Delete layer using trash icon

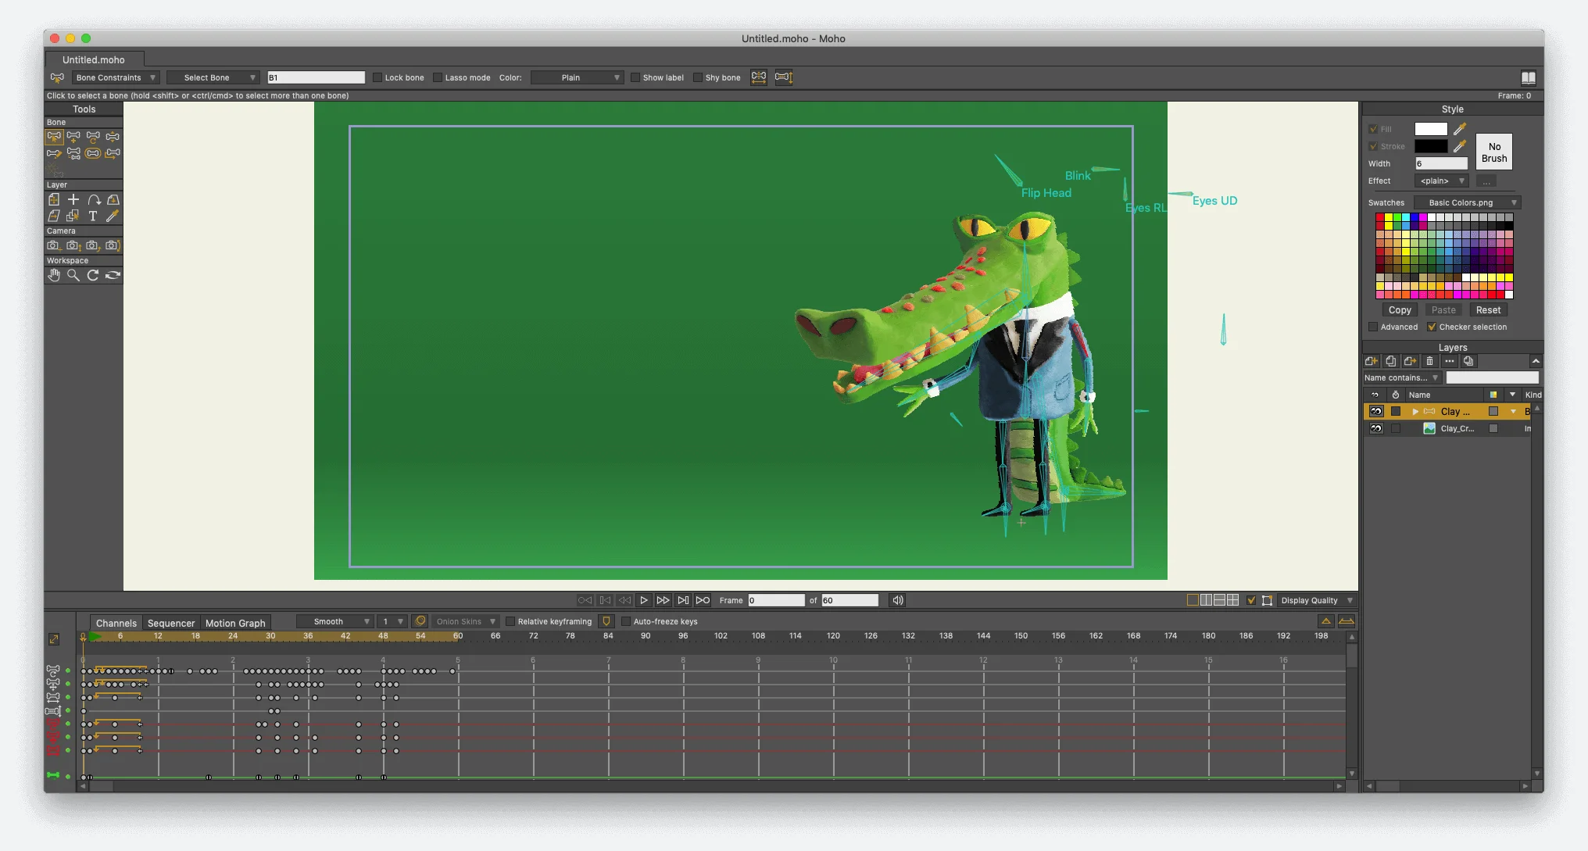coord(1429,361)
